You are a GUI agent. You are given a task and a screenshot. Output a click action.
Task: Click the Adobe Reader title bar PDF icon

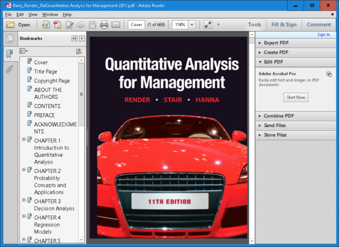[x=8, y=5]
